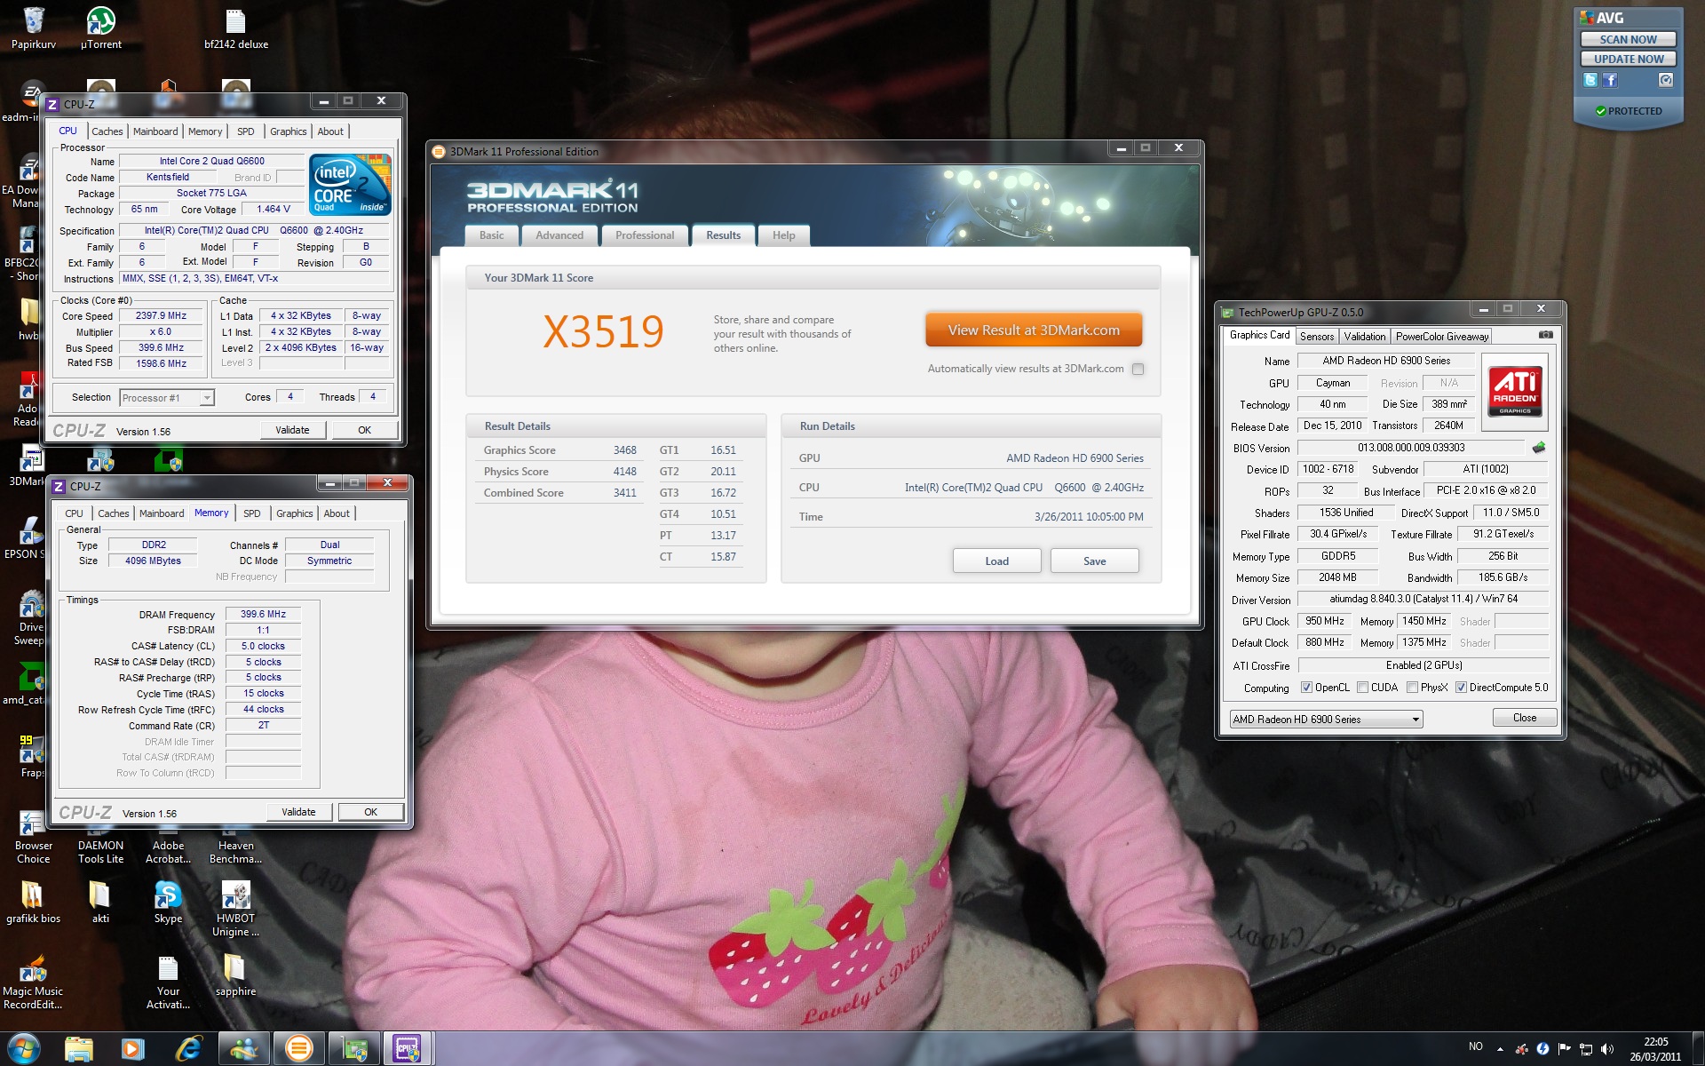Click OK in the lower CPU-Z Memory window
The height and width of the screenshot is (1066, 1705).
(371, 812)
